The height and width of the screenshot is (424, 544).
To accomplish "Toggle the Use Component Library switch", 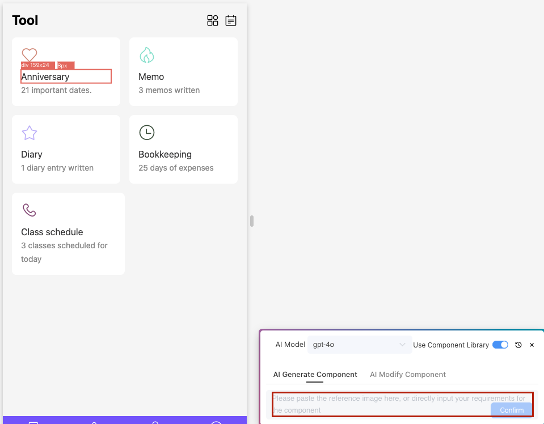I will pyautogui.click(x=500, y=345).
